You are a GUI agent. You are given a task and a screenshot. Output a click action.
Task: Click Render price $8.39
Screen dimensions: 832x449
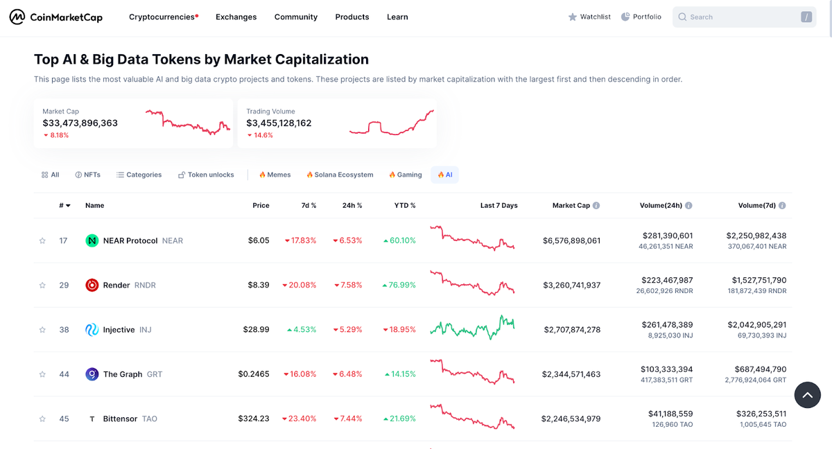coord(259,285)
